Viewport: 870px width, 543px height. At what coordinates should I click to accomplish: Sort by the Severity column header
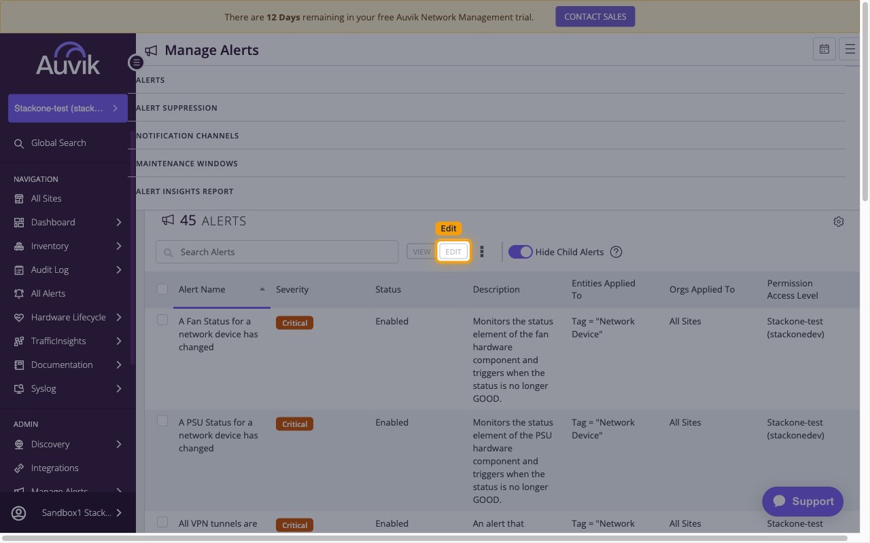click(292, 289)
